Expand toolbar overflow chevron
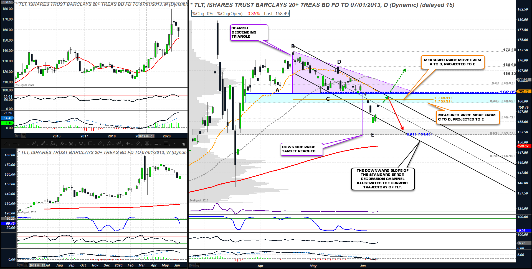 click(174, 144)
